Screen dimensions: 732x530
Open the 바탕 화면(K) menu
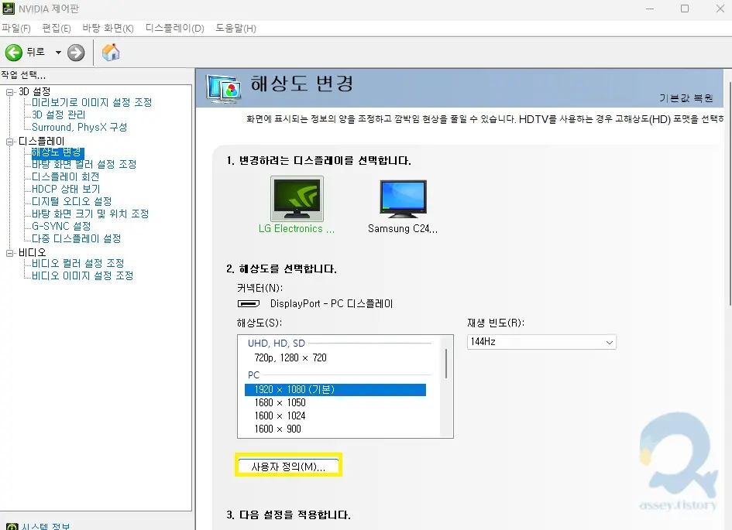click(x=108, y=29)
